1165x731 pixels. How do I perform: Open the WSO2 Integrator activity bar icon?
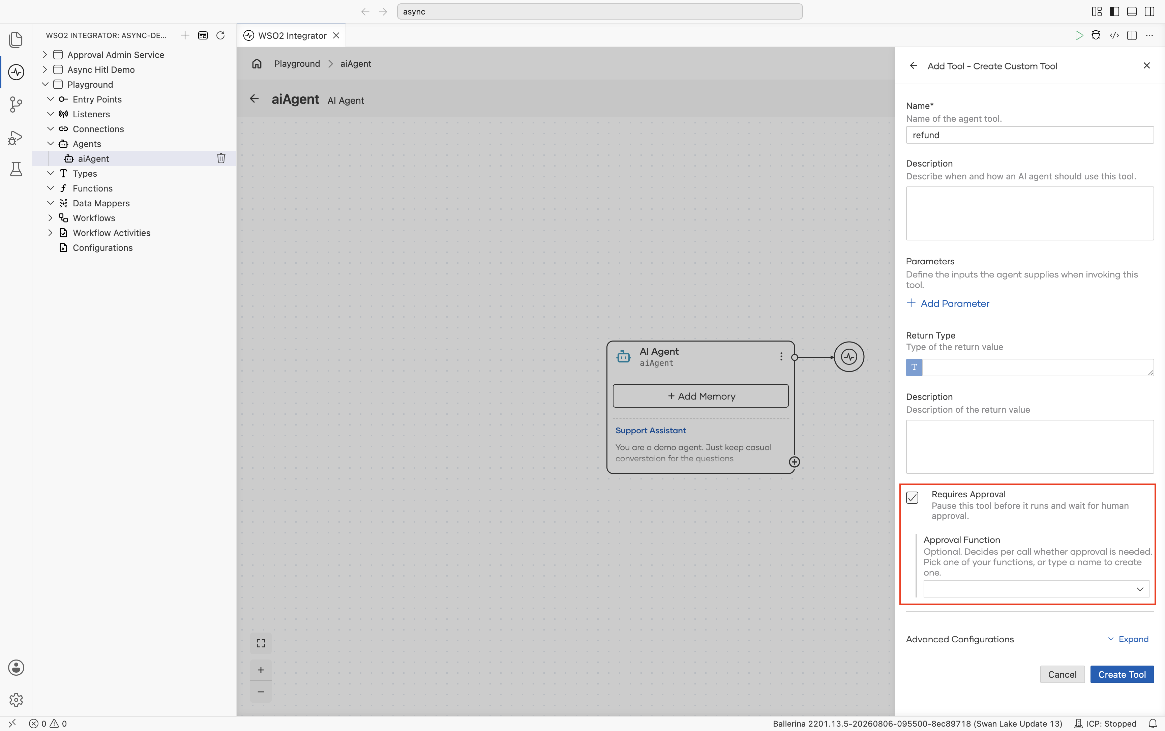tap(16, 72)
